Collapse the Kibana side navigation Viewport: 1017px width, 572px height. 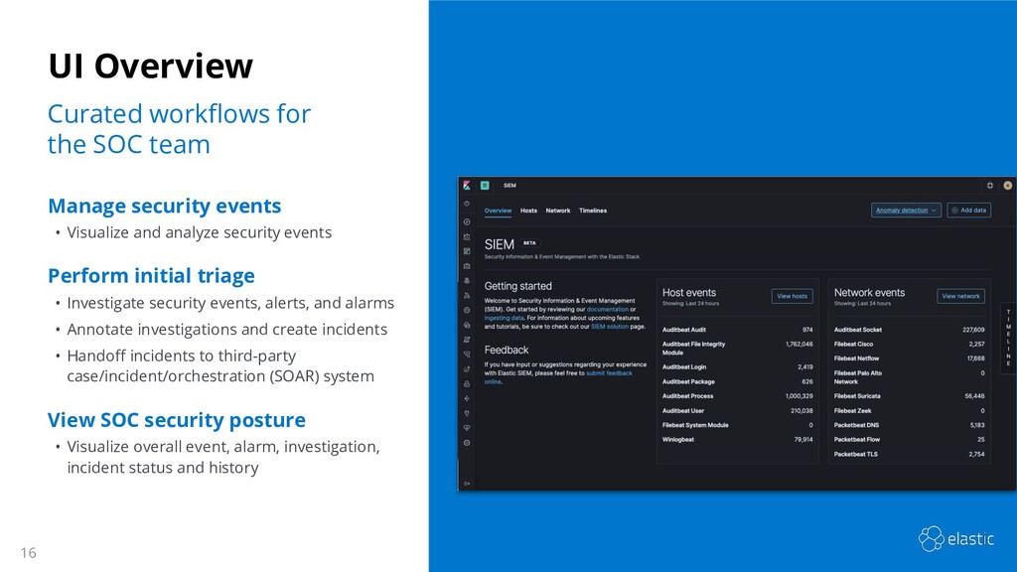point(467,484)
